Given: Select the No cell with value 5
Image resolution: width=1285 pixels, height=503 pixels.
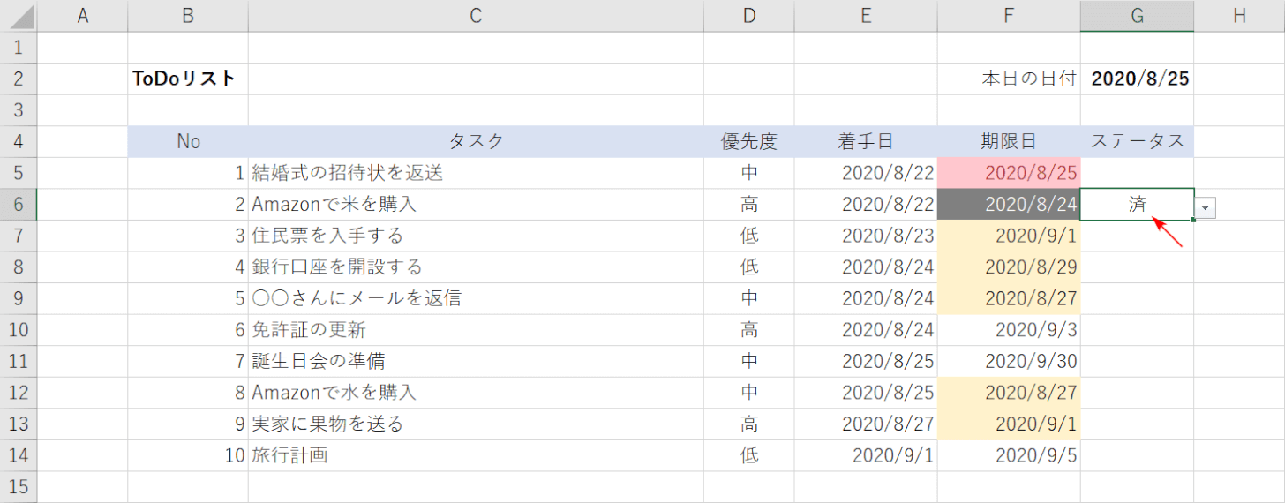Looking at the screenshot, I should click(188, 299).
